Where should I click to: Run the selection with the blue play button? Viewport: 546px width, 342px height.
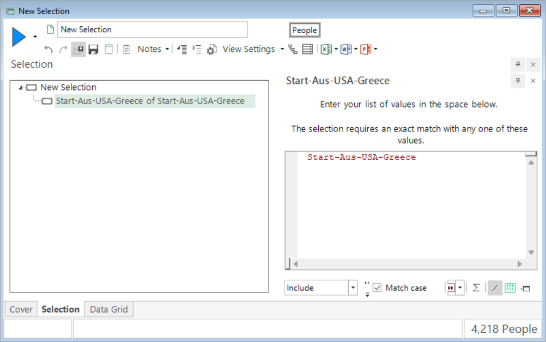tap(19, 37)
